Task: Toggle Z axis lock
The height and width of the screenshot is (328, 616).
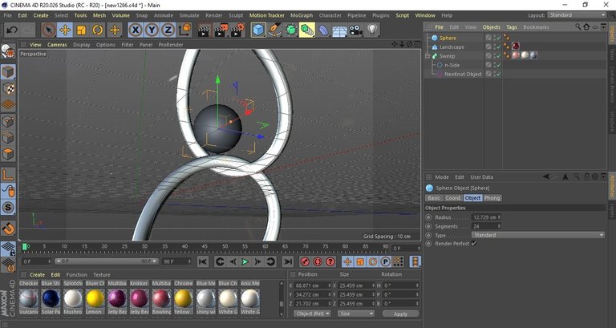Action: pos(168,30)
